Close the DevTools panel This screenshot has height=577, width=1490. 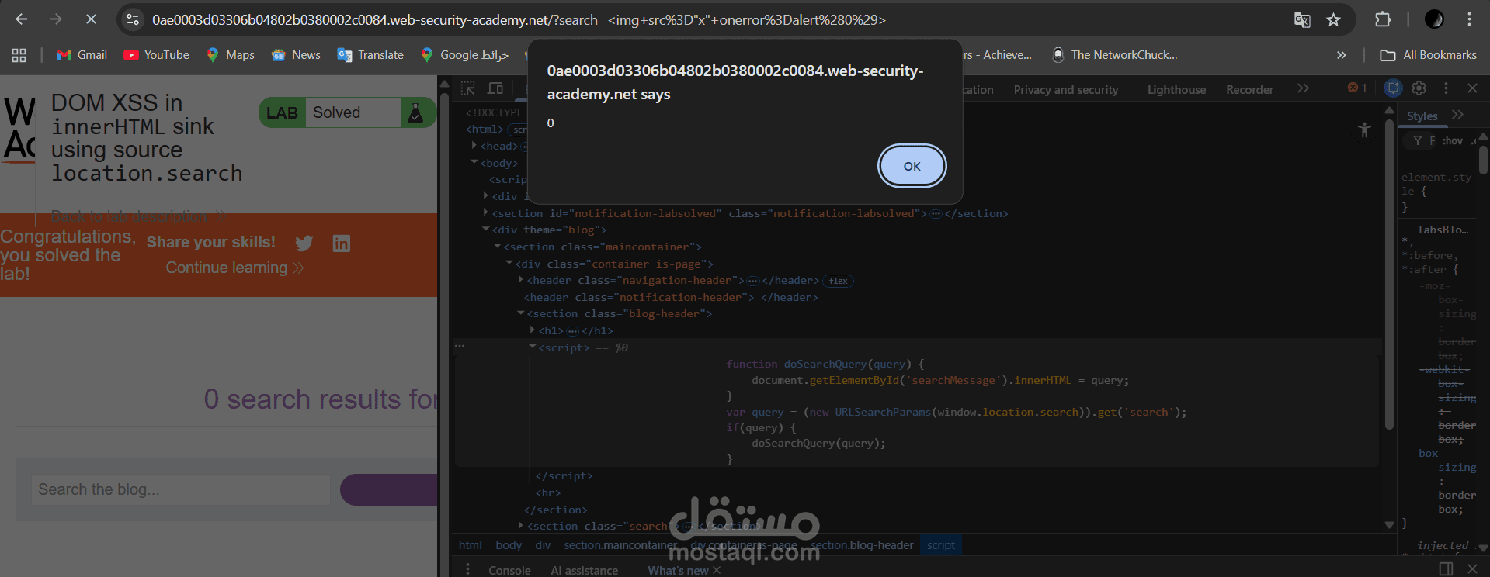pyautogui.click(x=1472, y=88)
